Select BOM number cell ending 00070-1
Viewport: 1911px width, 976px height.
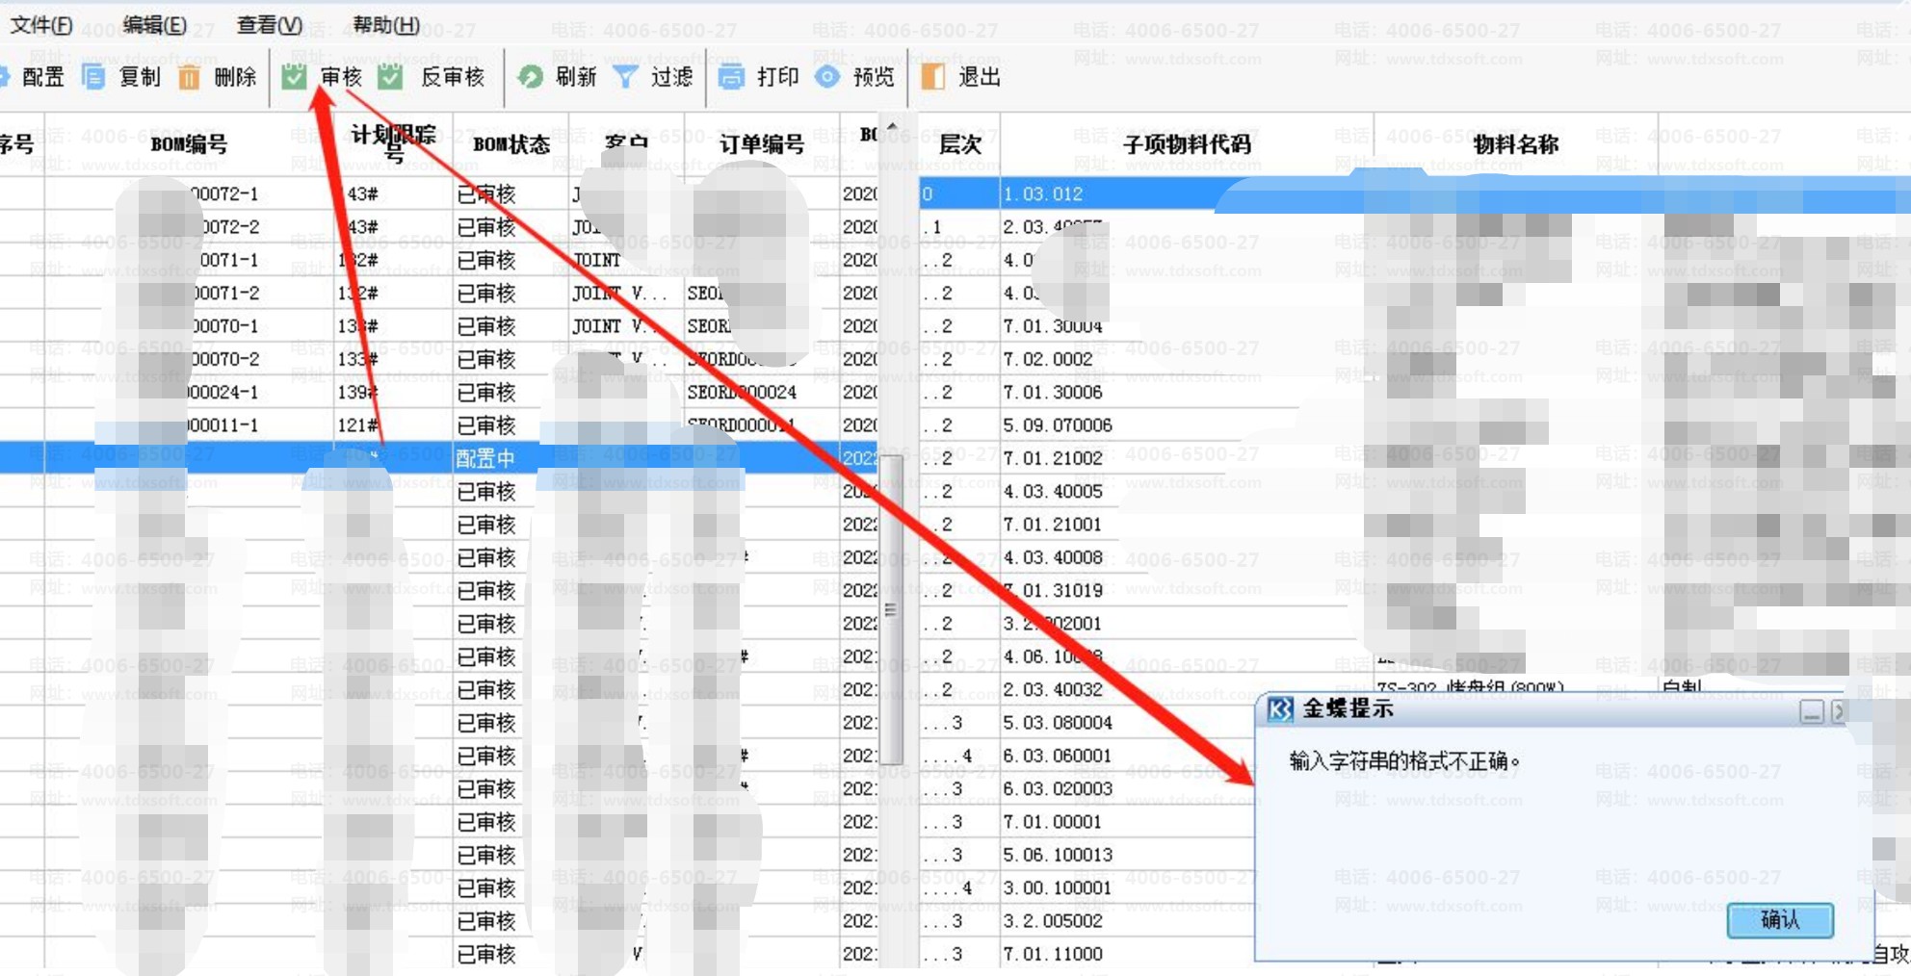(x=189, y=326)
